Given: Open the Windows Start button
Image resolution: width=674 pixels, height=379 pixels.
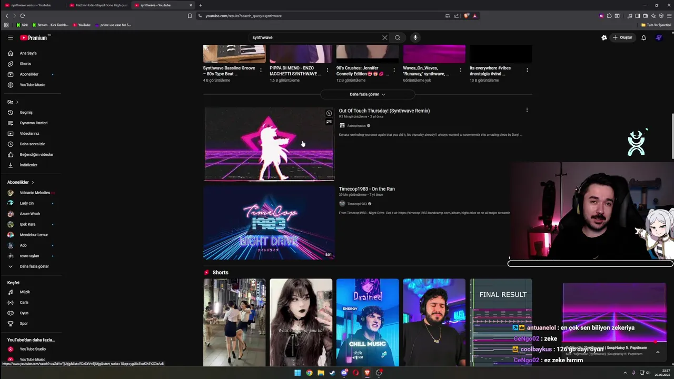Looking at the screenshot, I should pyautogui.click(x=298, y=373).
